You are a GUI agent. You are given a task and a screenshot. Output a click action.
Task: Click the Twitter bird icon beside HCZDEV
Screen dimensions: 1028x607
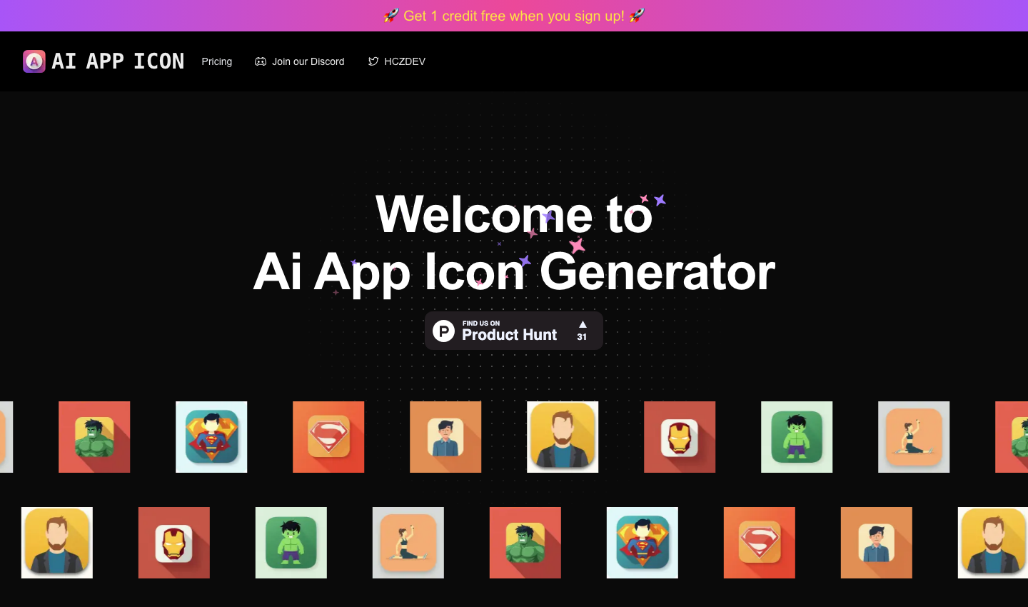(x=373, y=61)
